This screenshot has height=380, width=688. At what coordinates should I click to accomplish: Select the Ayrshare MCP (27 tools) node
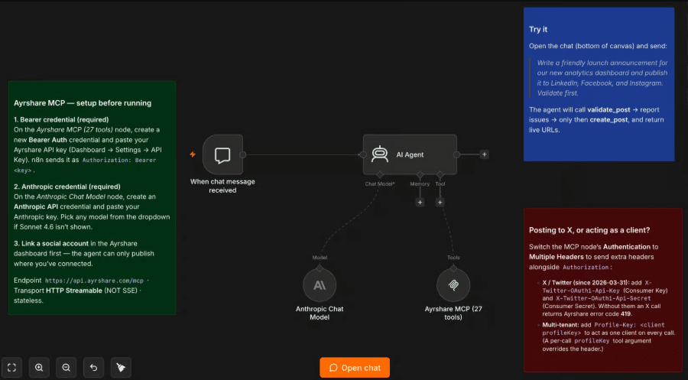pos(453,285)
